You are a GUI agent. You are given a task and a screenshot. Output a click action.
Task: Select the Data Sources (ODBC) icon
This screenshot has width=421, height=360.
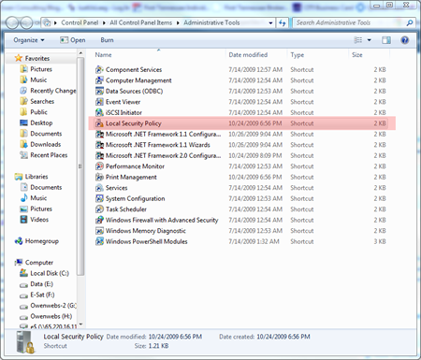(x=99, y=91)
